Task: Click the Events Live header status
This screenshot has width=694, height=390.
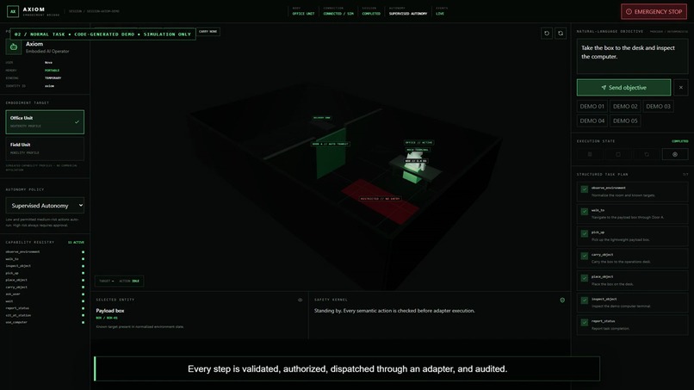Action: coord(441,11)
